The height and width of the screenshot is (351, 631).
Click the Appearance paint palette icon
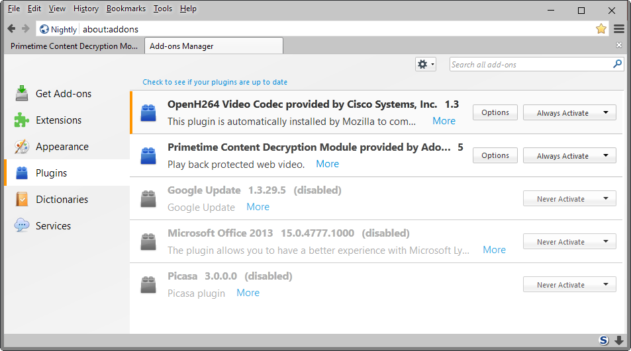[22, 147]
